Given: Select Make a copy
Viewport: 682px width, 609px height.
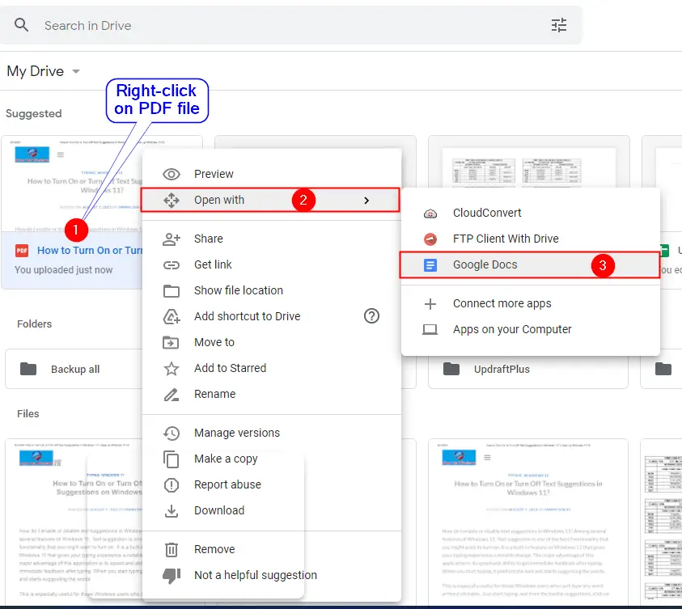Looking at the screenshot, I should click(272, 459).
